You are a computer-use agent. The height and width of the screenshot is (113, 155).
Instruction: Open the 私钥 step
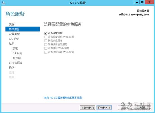coord(12,44)
